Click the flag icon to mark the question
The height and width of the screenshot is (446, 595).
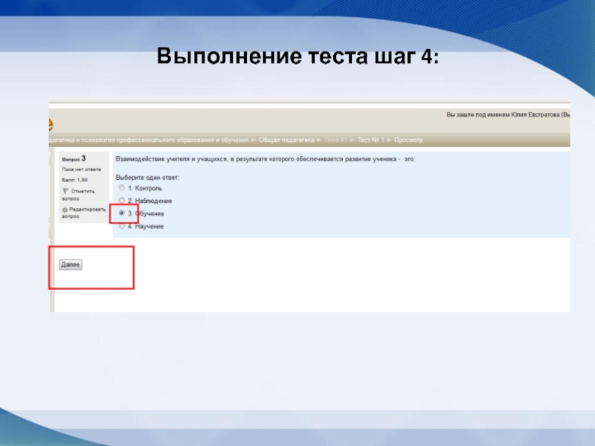[x=65, y=191]
